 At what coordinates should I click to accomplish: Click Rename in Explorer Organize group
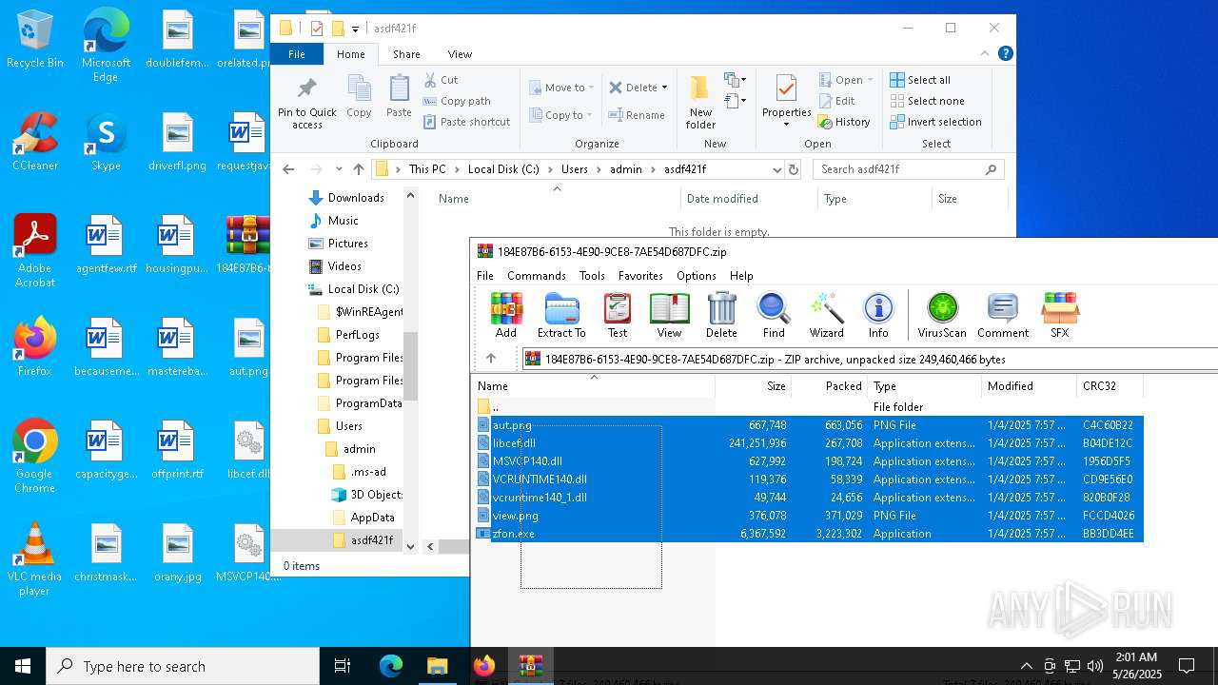pyautogui.click(x=637, y=115)
